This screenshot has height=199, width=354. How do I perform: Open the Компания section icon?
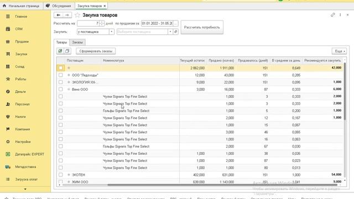pos(8,129)
